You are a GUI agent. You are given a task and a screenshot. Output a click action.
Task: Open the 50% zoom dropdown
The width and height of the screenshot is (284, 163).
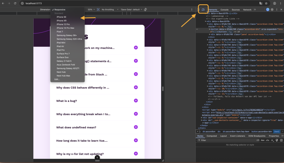pyautogui.click(x=91, y=10)
